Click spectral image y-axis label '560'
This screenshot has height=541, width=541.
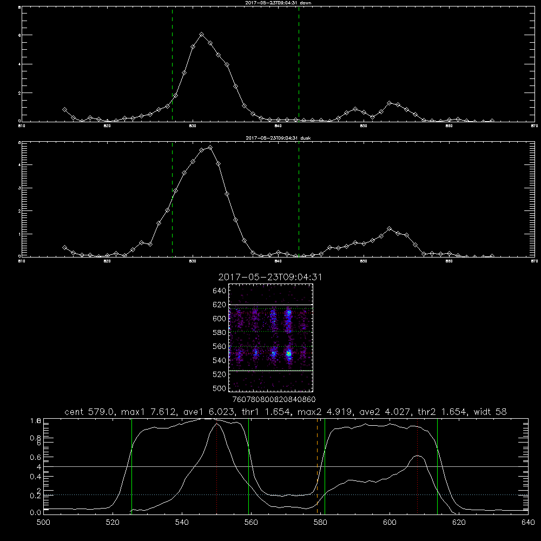[x=219, y=346]
